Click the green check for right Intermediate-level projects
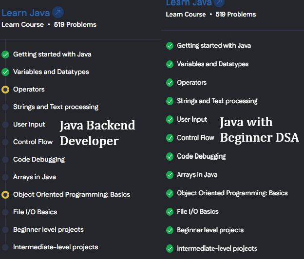The width and height of the screenshot is (304, 259). pos(170,249)
